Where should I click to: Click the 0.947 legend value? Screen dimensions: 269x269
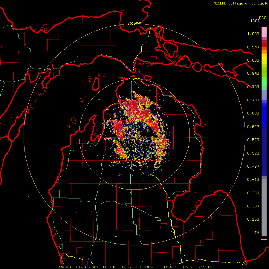click(x=253, y=47)
